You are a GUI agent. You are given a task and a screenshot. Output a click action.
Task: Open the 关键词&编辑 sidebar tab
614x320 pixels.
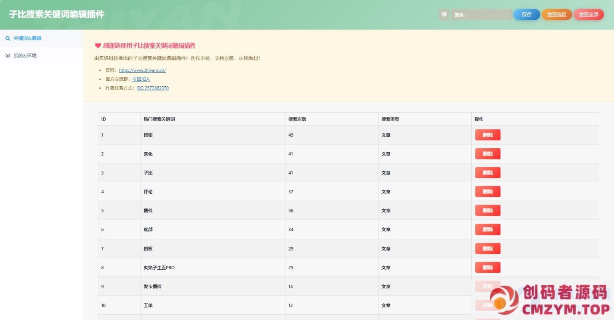pyautogui.click(x=27, y=38)
